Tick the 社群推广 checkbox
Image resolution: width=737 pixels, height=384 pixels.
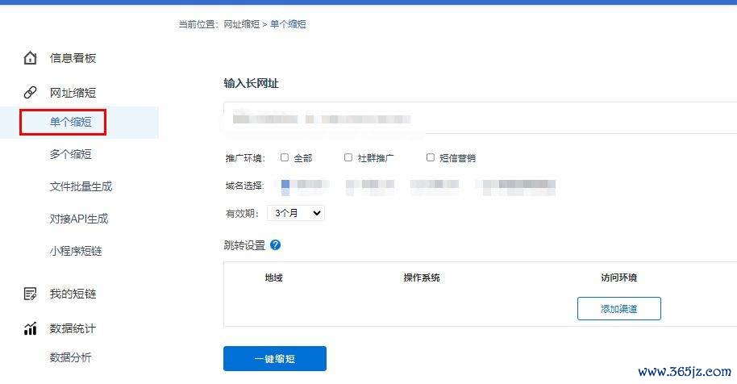coord(348,157)
